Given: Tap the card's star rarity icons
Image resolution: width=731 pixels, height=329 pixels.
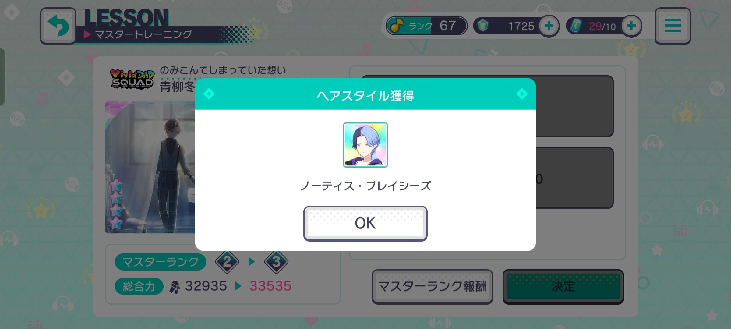Looking at the screenshot, I should pos(116,204).
